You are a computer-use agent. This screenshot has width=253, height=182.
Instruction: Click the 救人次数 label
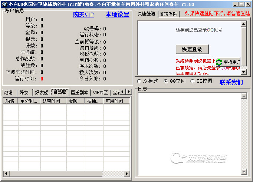click(91, 72)
